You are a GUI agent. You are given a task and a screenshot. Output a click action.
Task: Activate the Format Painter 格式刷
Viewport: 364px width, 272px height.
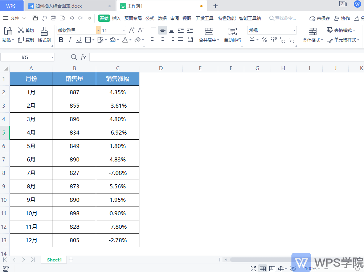[x=44, y=35]
